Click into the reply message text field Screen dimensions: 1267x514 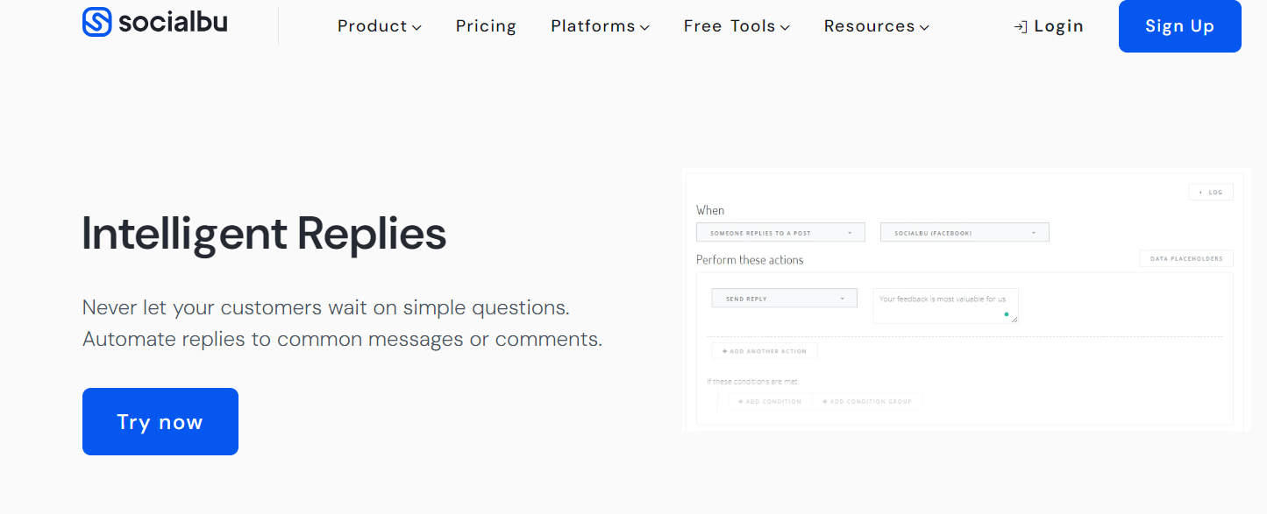pos(938,303)
